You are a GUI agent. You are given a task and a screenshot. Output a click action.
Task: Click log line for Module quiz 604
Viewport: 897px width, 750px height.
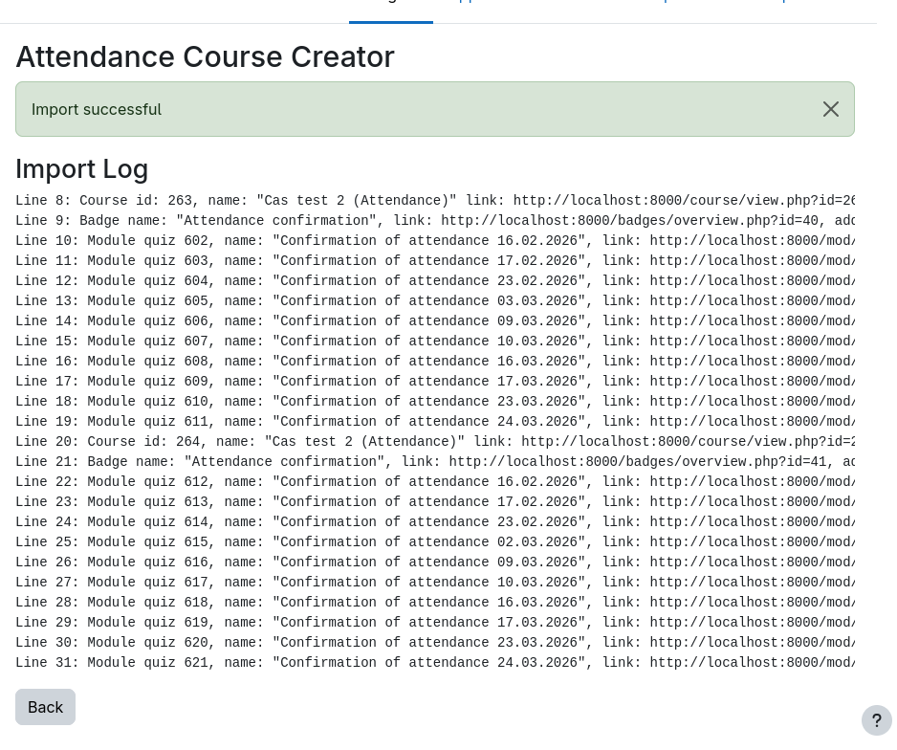tap(435, 280)
